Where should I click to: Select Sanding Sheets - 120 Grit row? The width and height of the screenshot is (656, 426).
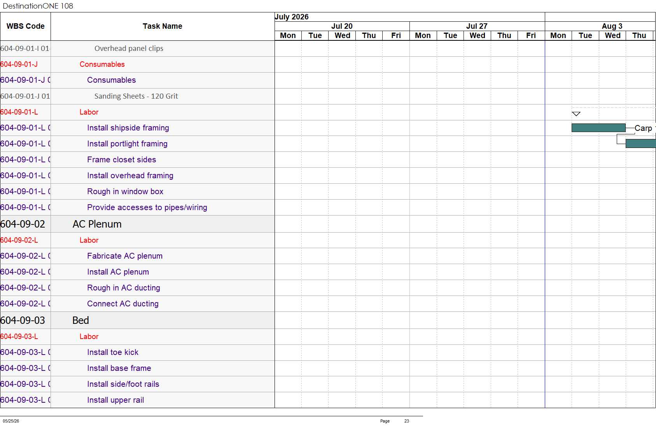pos(137,96)
